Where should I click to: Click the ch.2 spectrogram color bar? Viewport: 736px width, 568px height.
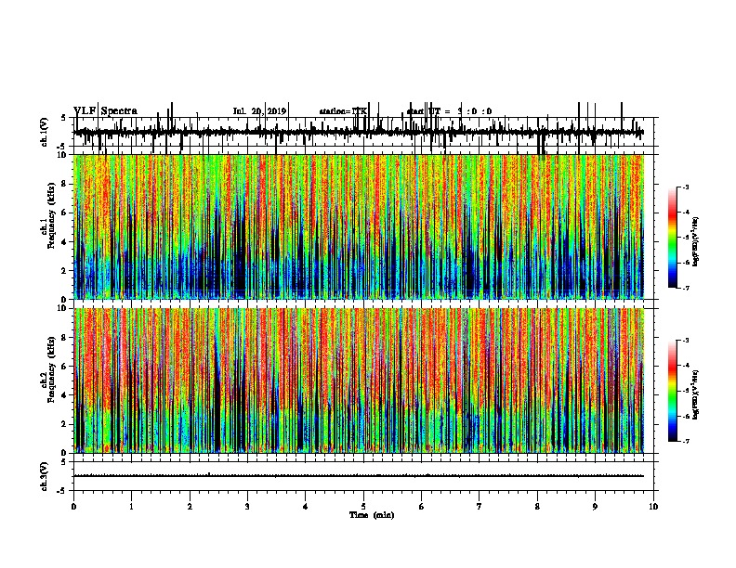(673, 391)
